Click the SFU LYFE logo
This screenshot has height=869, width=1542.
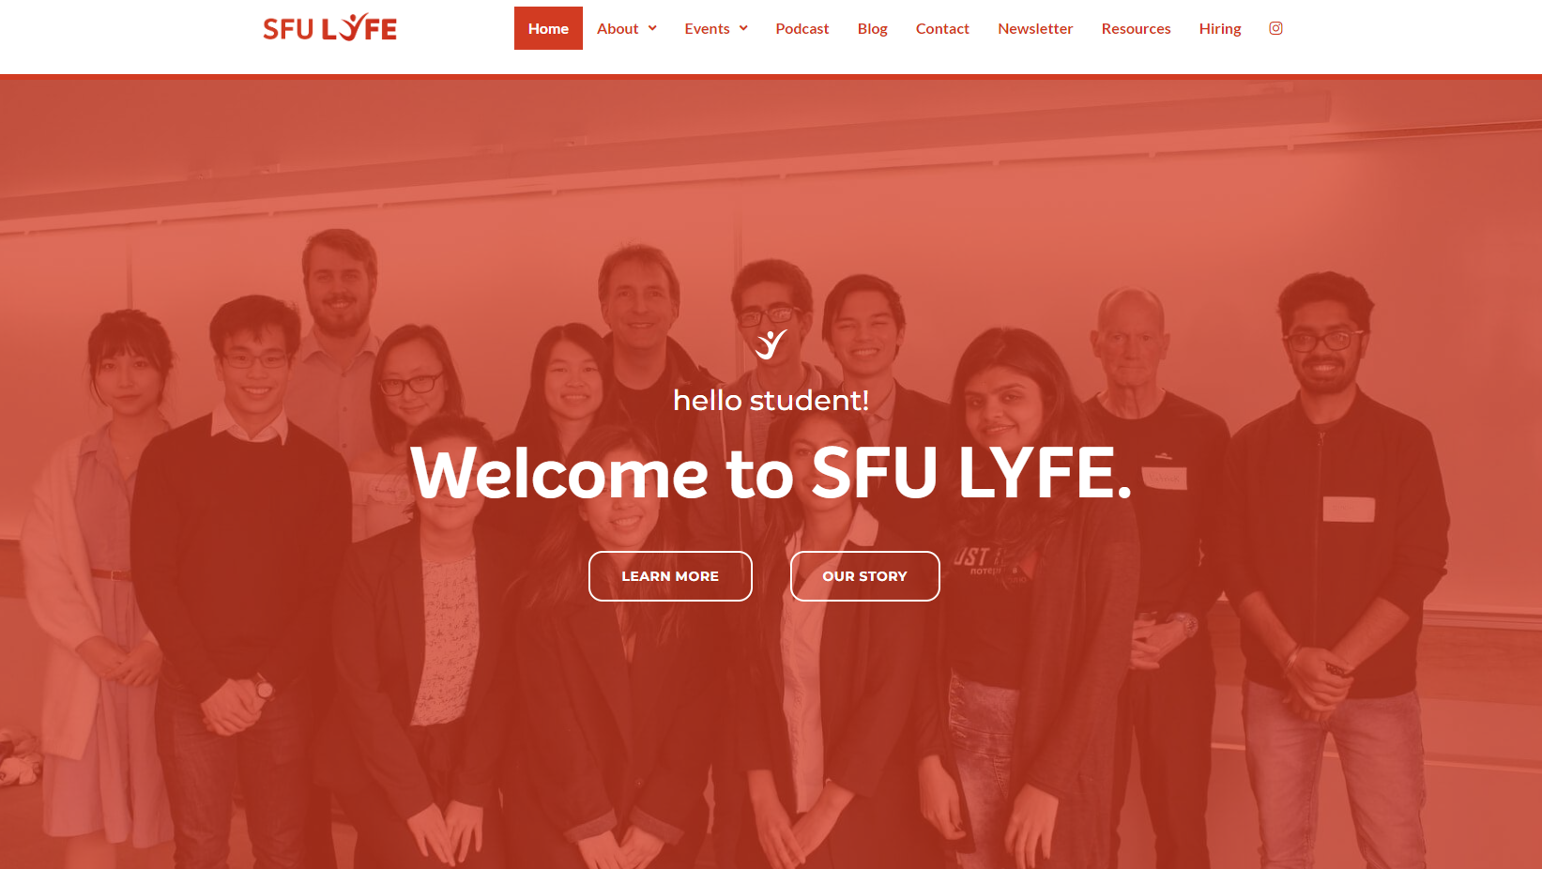coord(329,28)
